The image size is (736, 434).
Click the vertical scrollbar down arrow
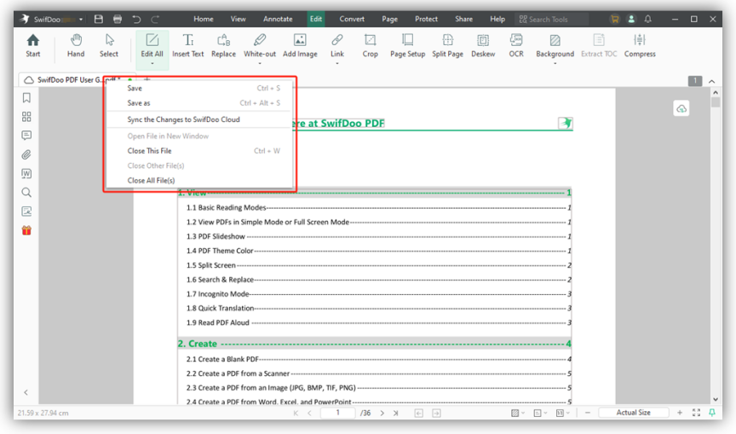pos(716,400)
